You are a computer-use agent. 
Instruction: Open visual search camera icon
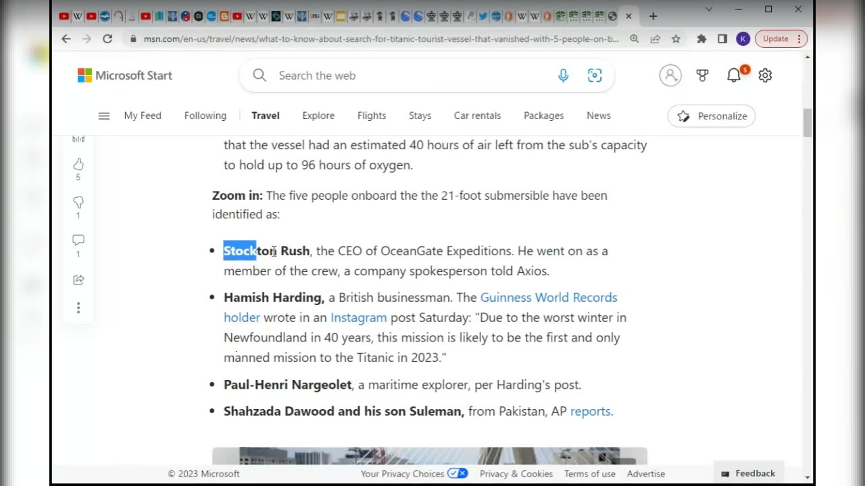click(x=595, y=76)
